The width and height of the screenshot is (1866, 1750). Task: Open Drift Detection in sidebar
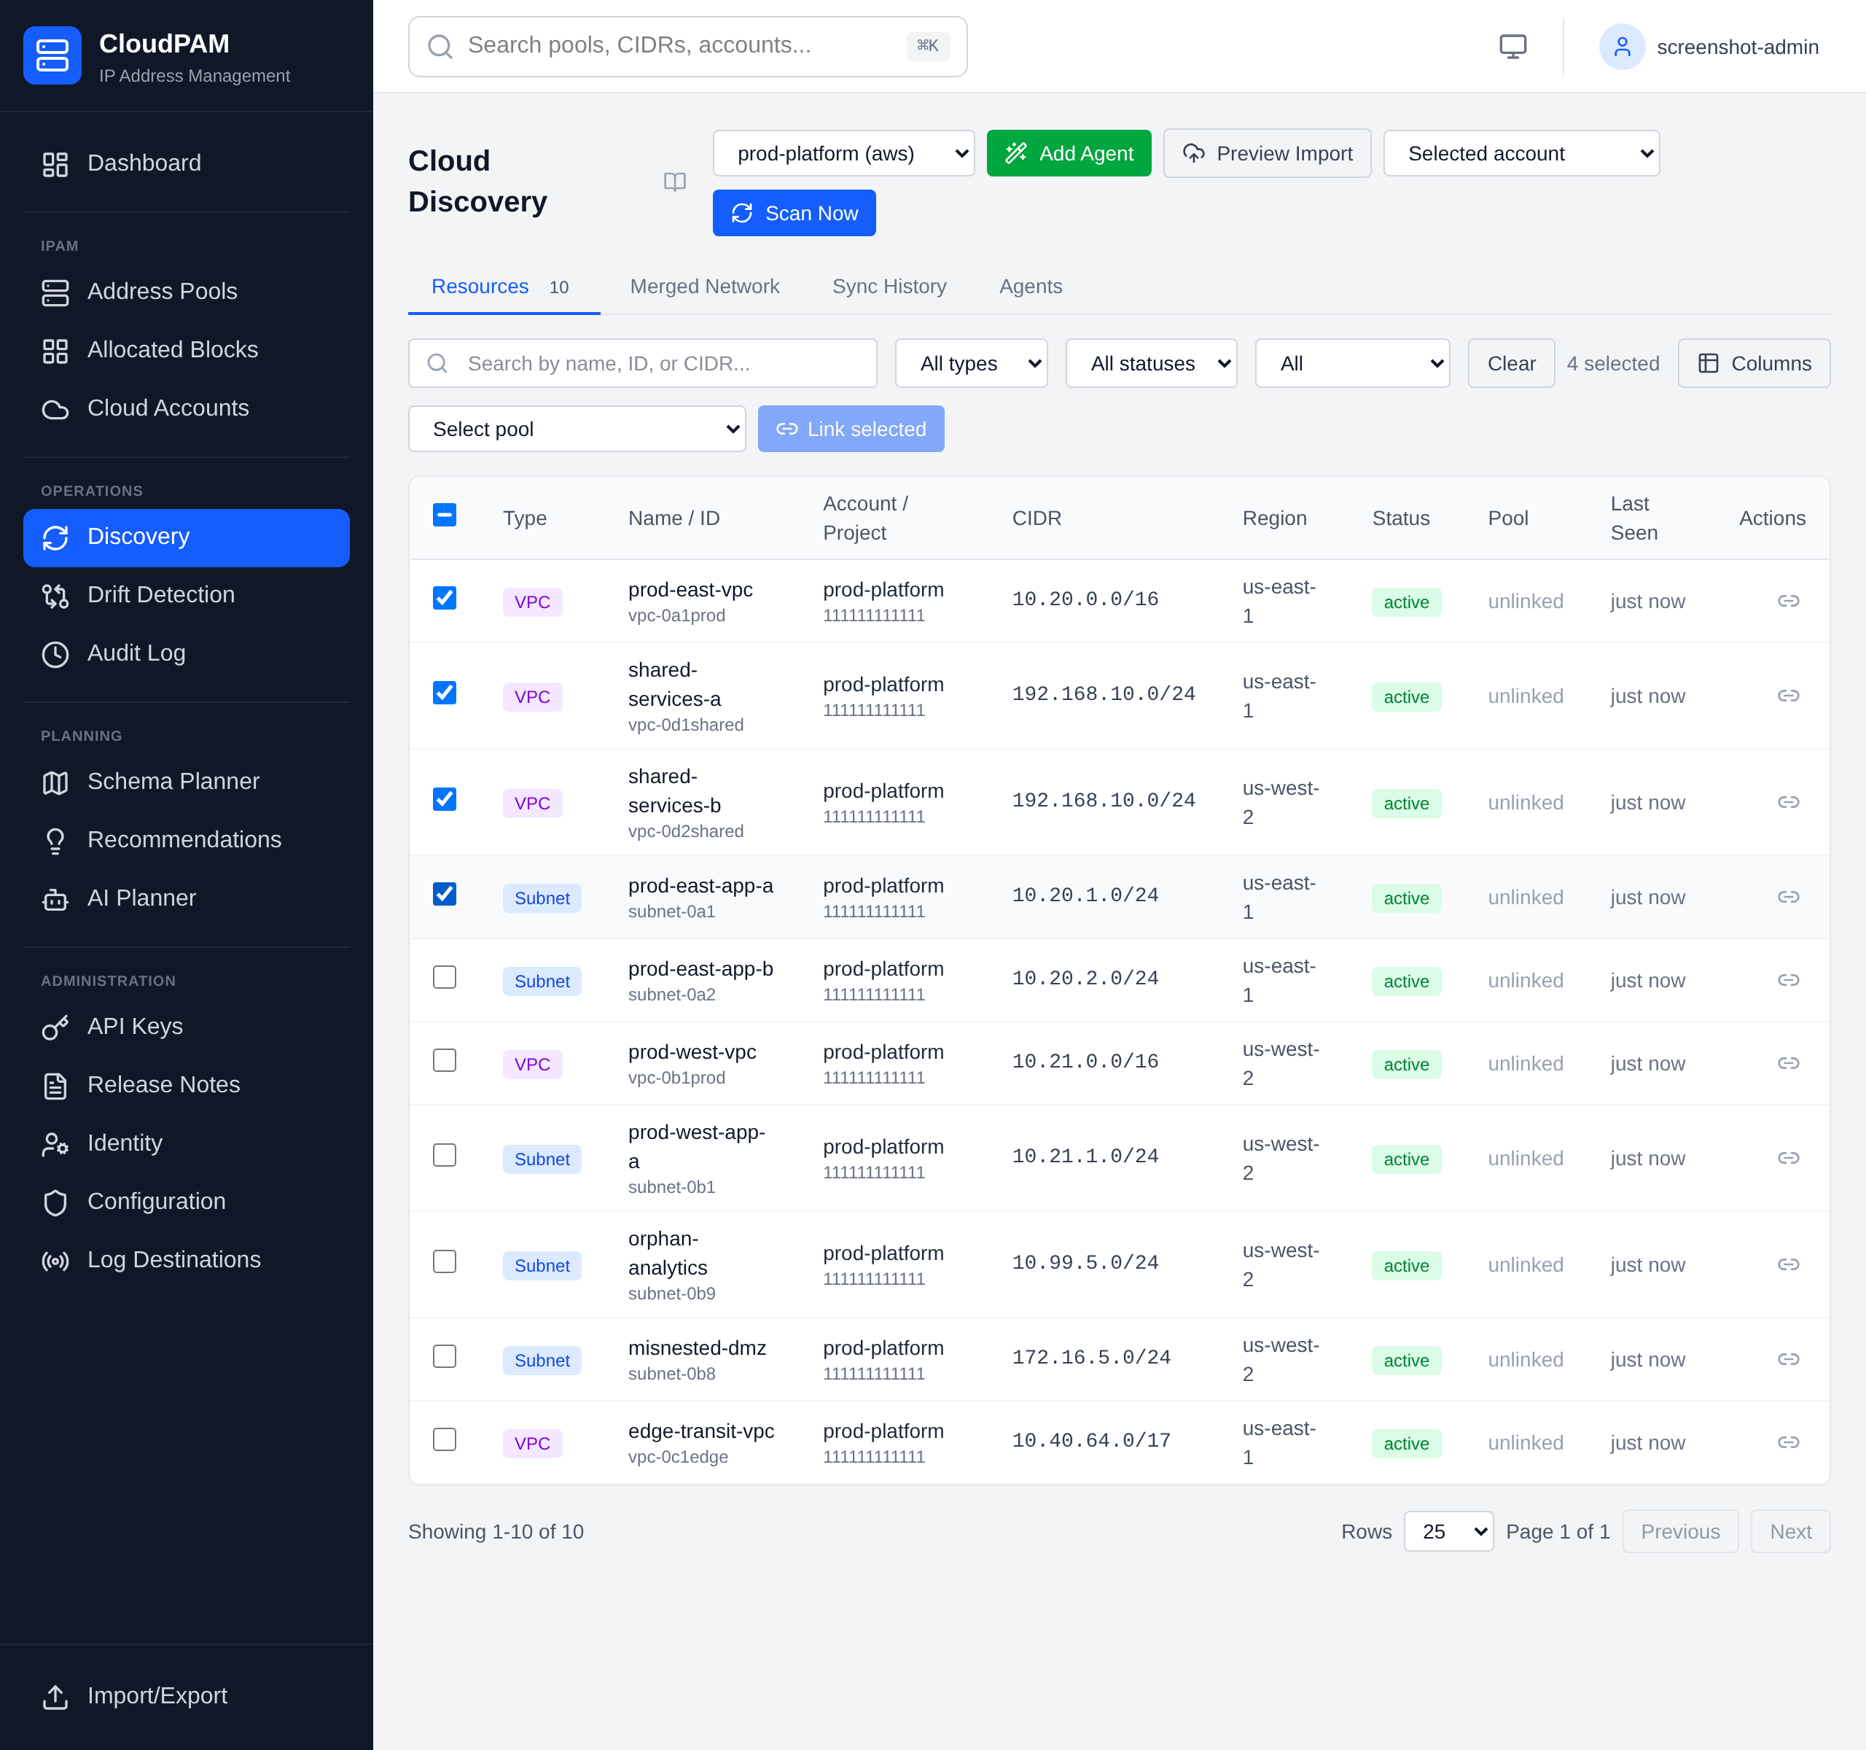[x=186, y=595]
